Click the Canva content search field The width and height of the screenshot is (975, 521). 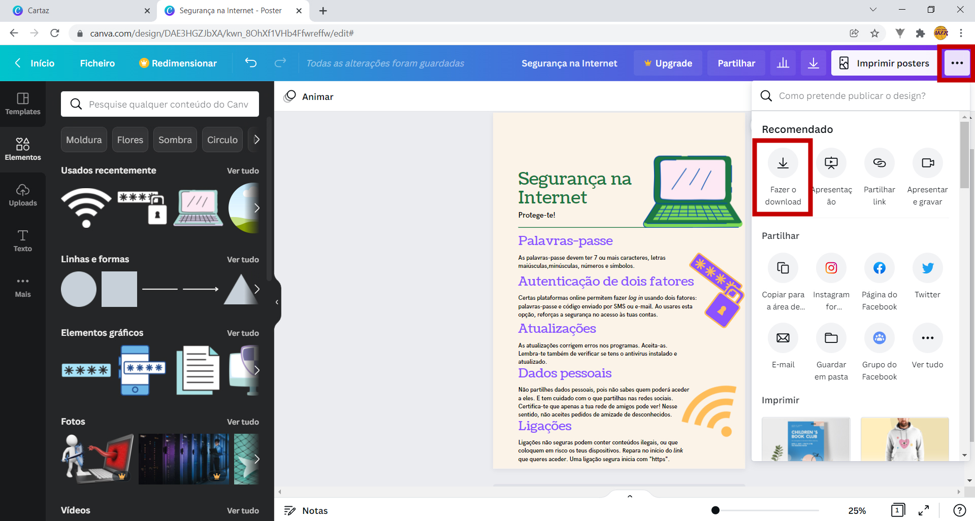tap(160, 104)
